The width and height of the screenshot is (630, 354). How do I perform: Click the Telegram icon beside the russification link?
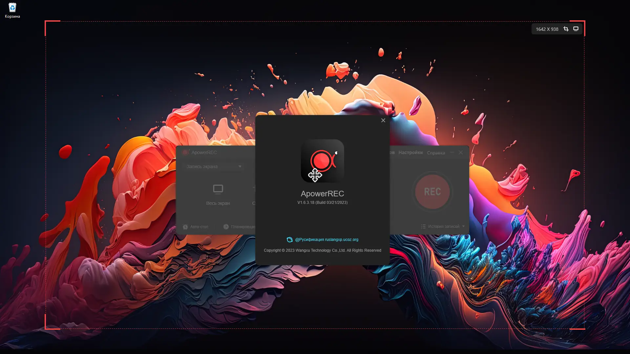(289, 239)
